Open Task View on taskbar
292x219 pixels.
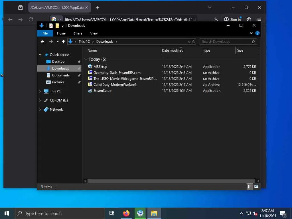pyautogui.click(x=112, y=213)
